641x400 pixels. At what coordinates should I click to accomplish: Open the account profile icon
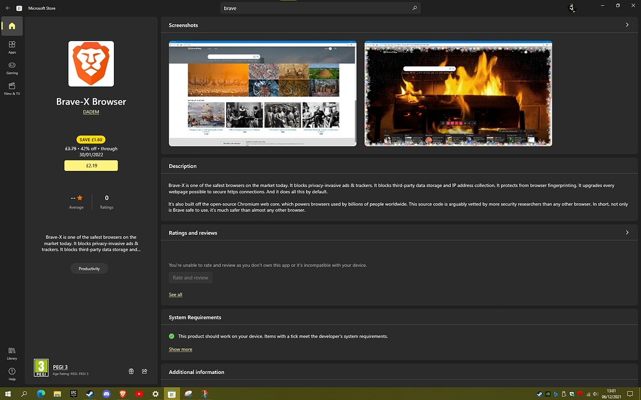(x=571, y=8)
